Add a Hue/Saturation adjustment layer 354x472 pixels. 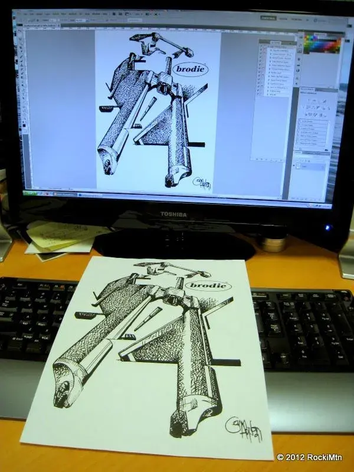pos(308,108)
